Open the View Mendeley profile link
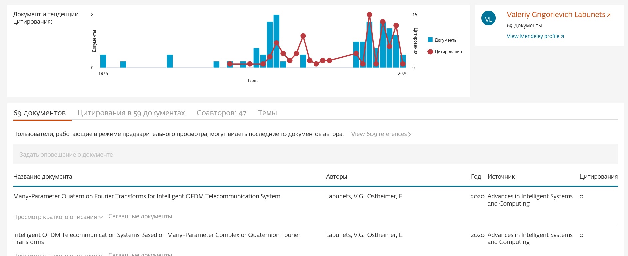 tap(533, 36)
